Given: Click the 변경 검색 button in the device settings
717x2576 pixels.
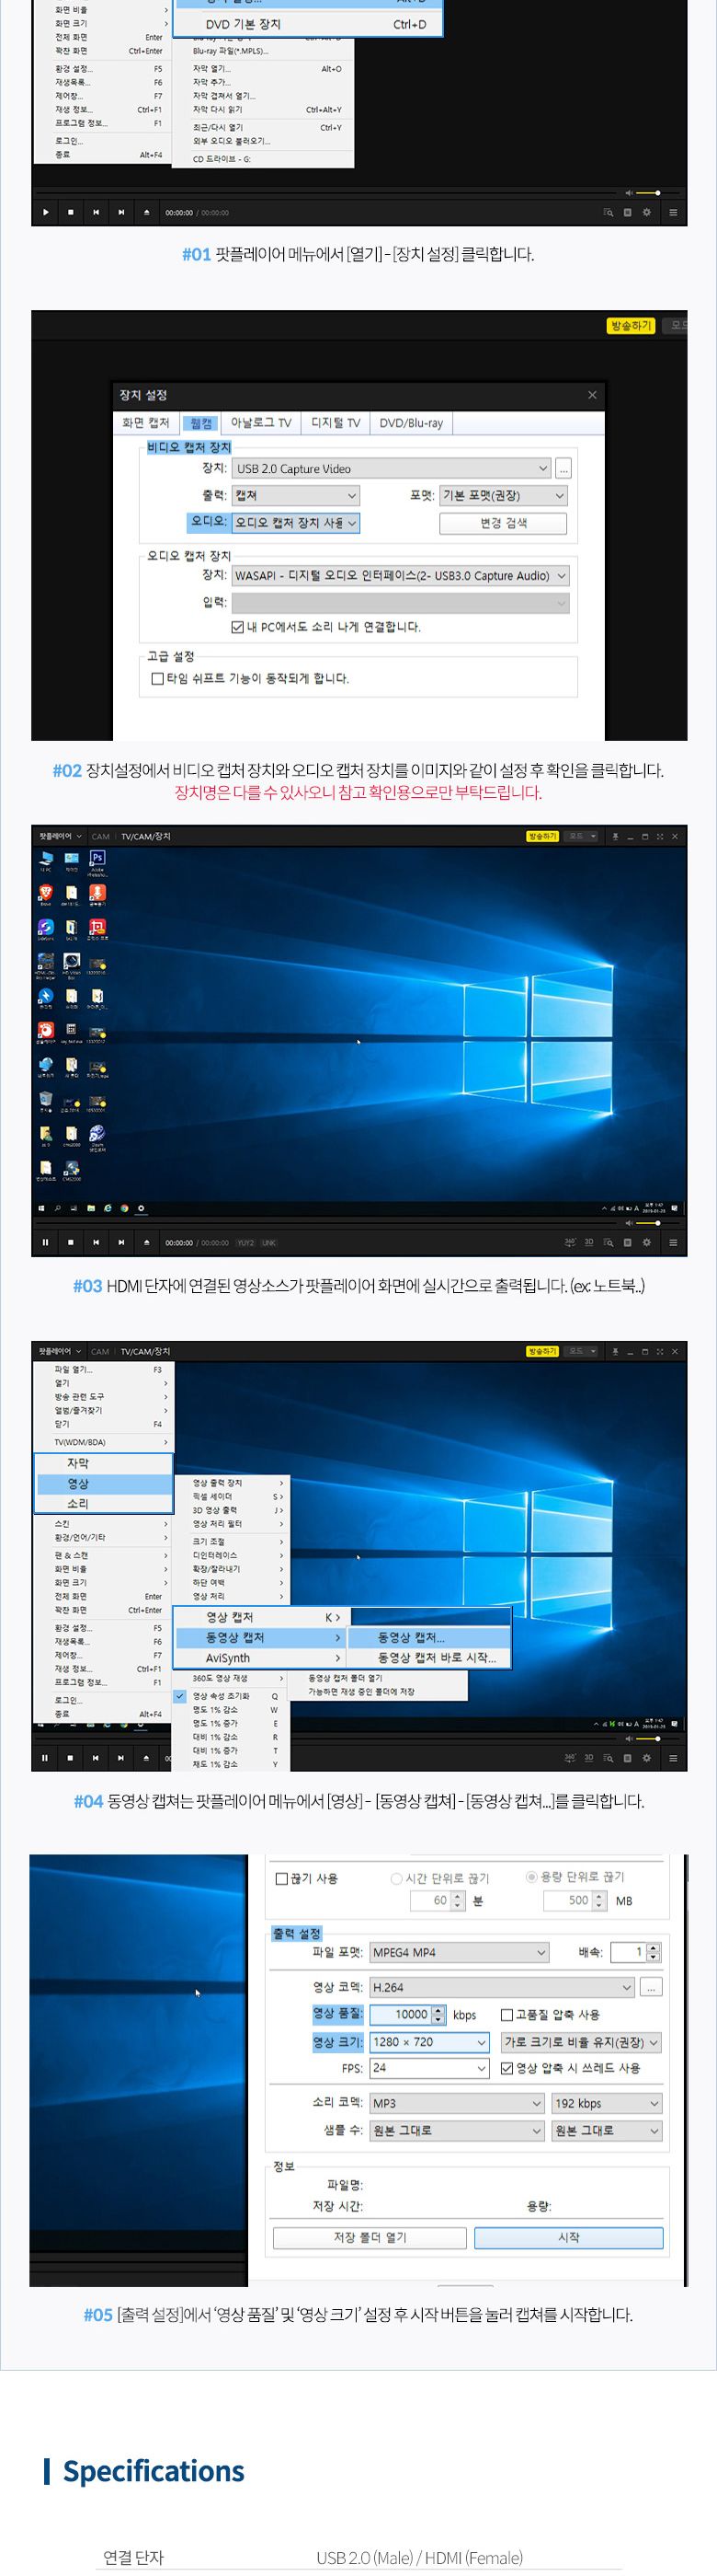Looking at the screenshot, I should (x=504, y=523).
